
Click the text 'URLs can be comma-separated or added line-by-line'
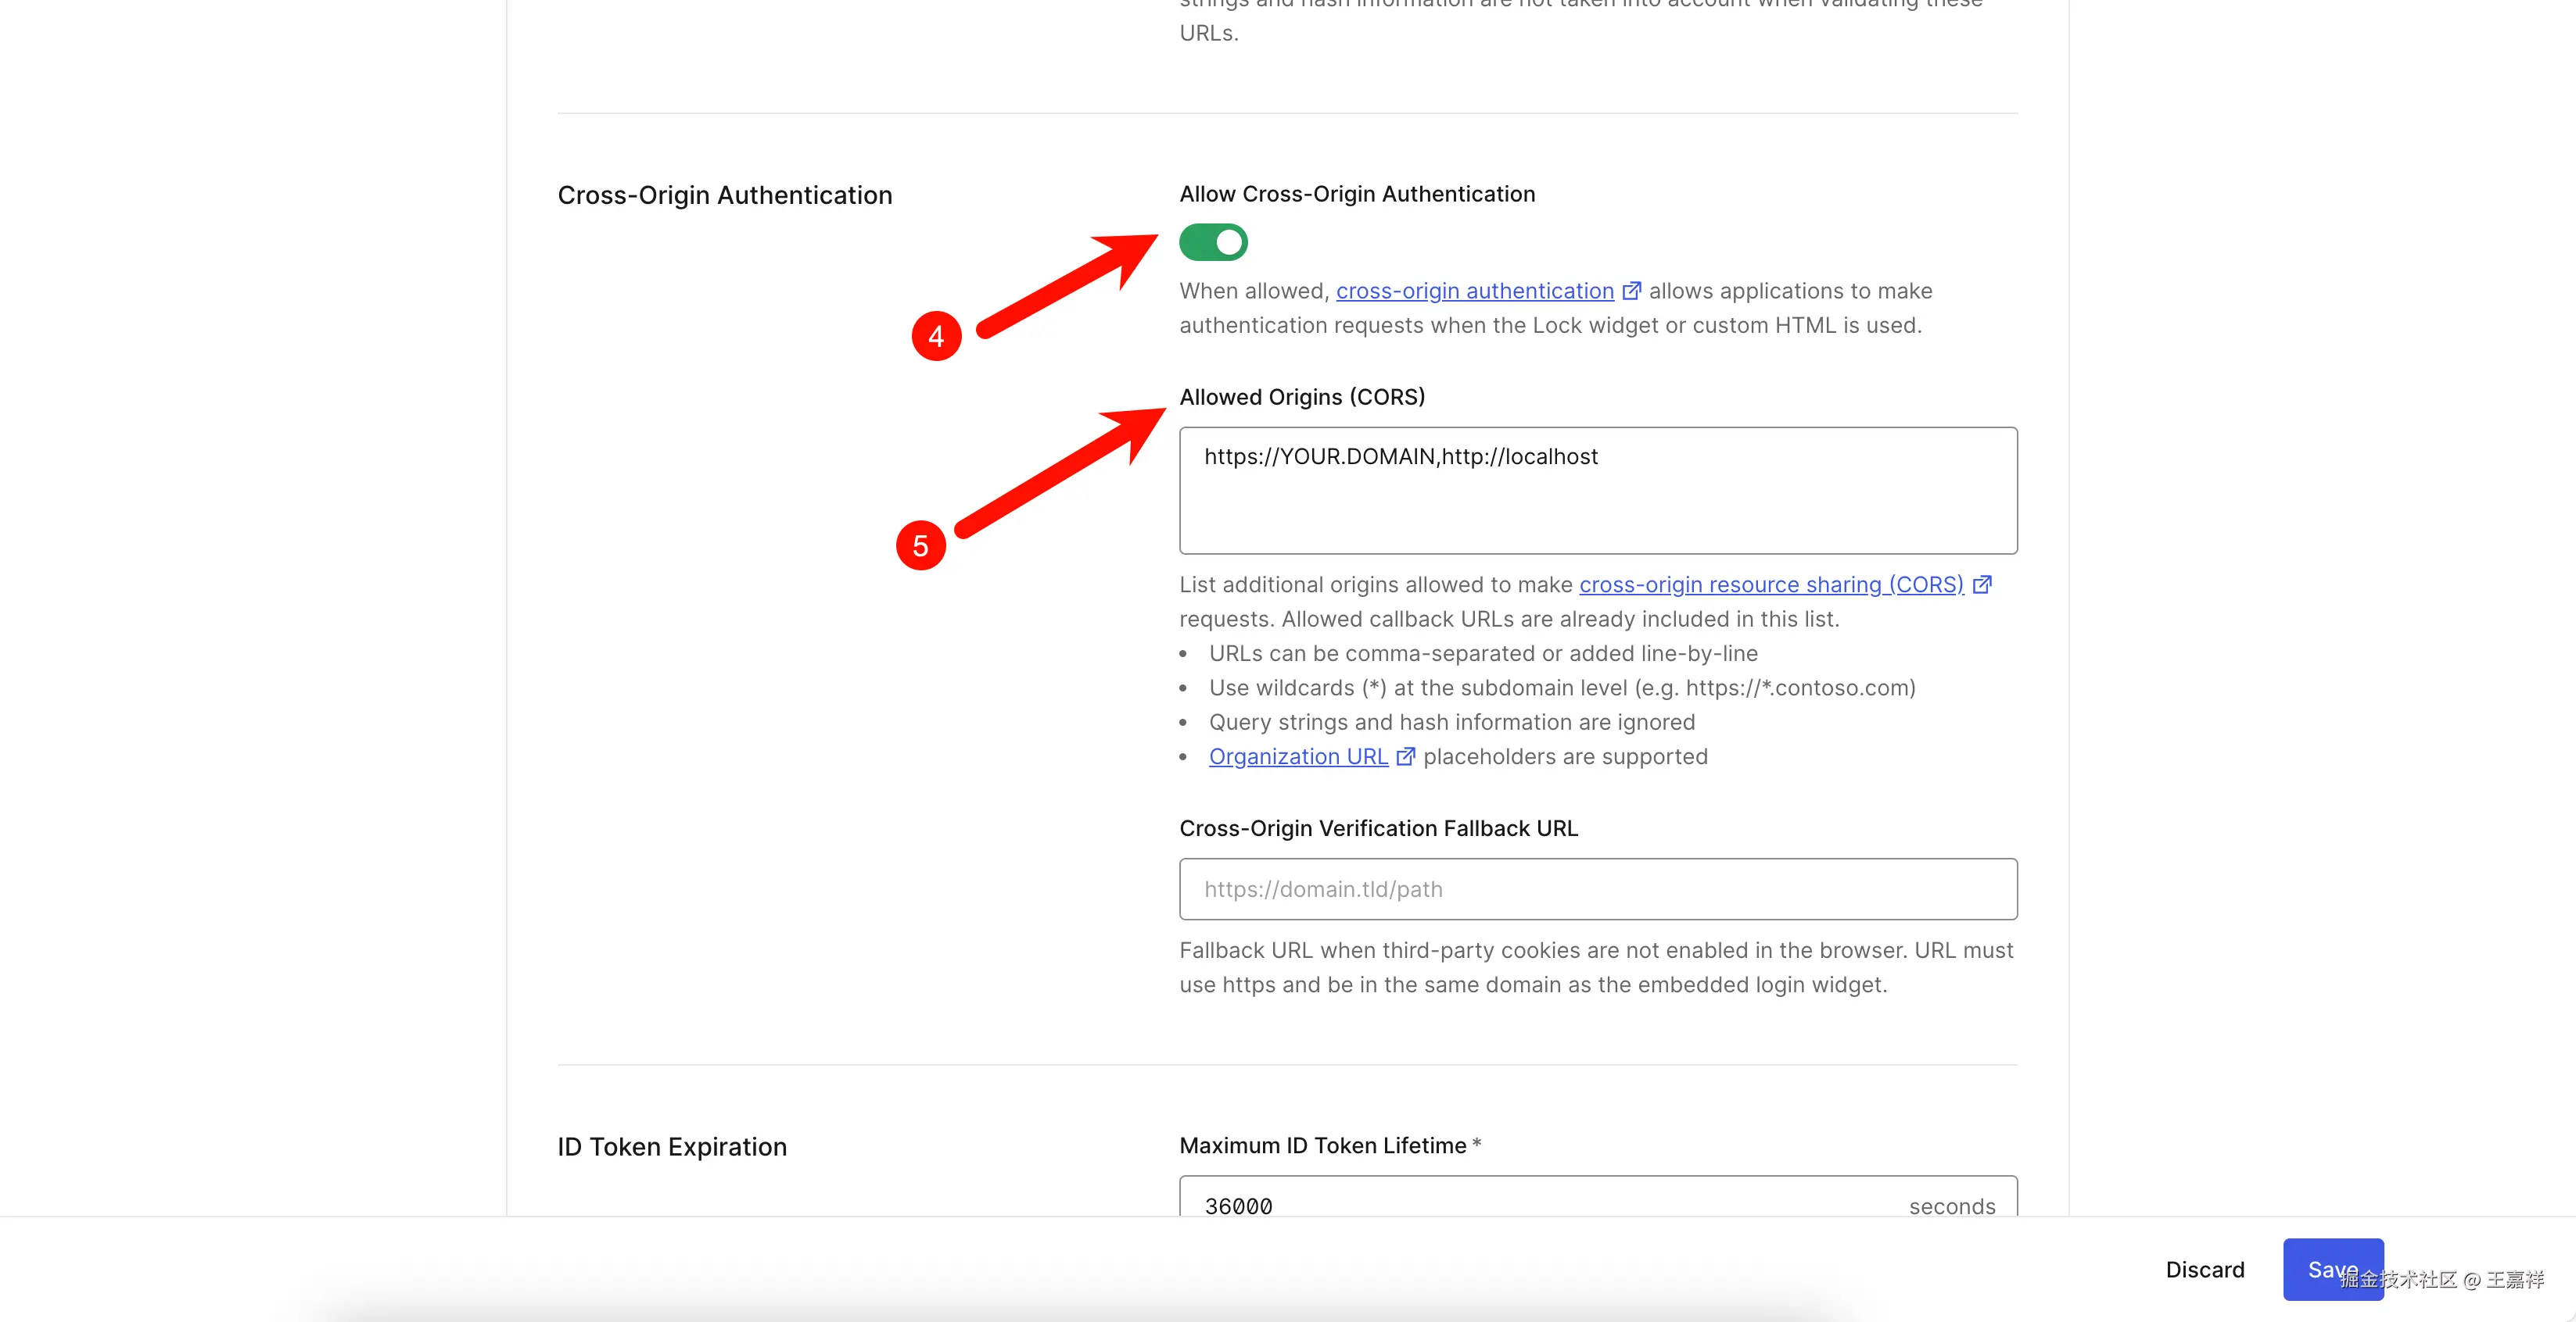click(1483, 653)
